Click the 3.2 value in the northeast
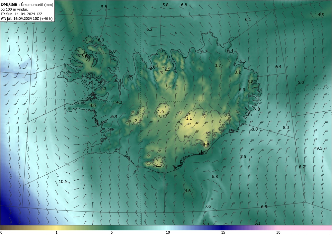 (x=238, y=72)
